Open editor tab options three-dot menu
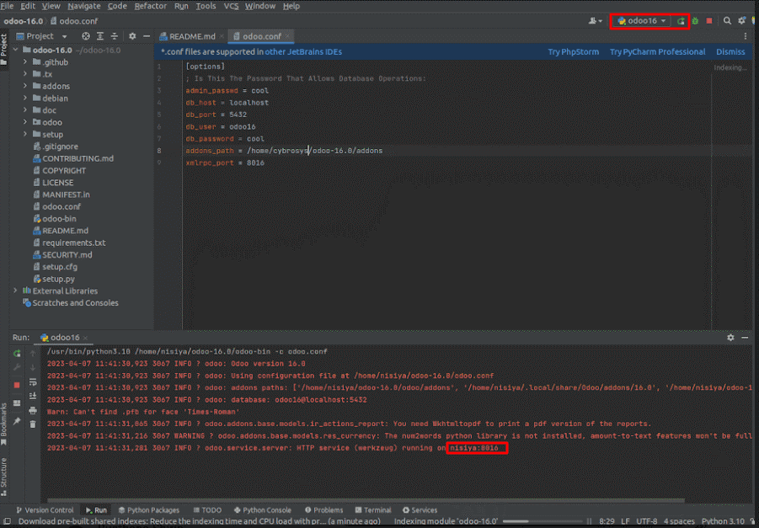The height and width of the screenshot is (528, 759). pyautogui.click(x=745, y=36)
